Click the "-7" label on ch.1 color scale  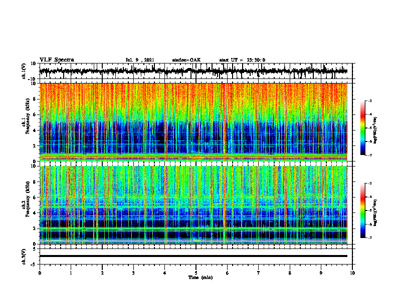click(369, 155)
